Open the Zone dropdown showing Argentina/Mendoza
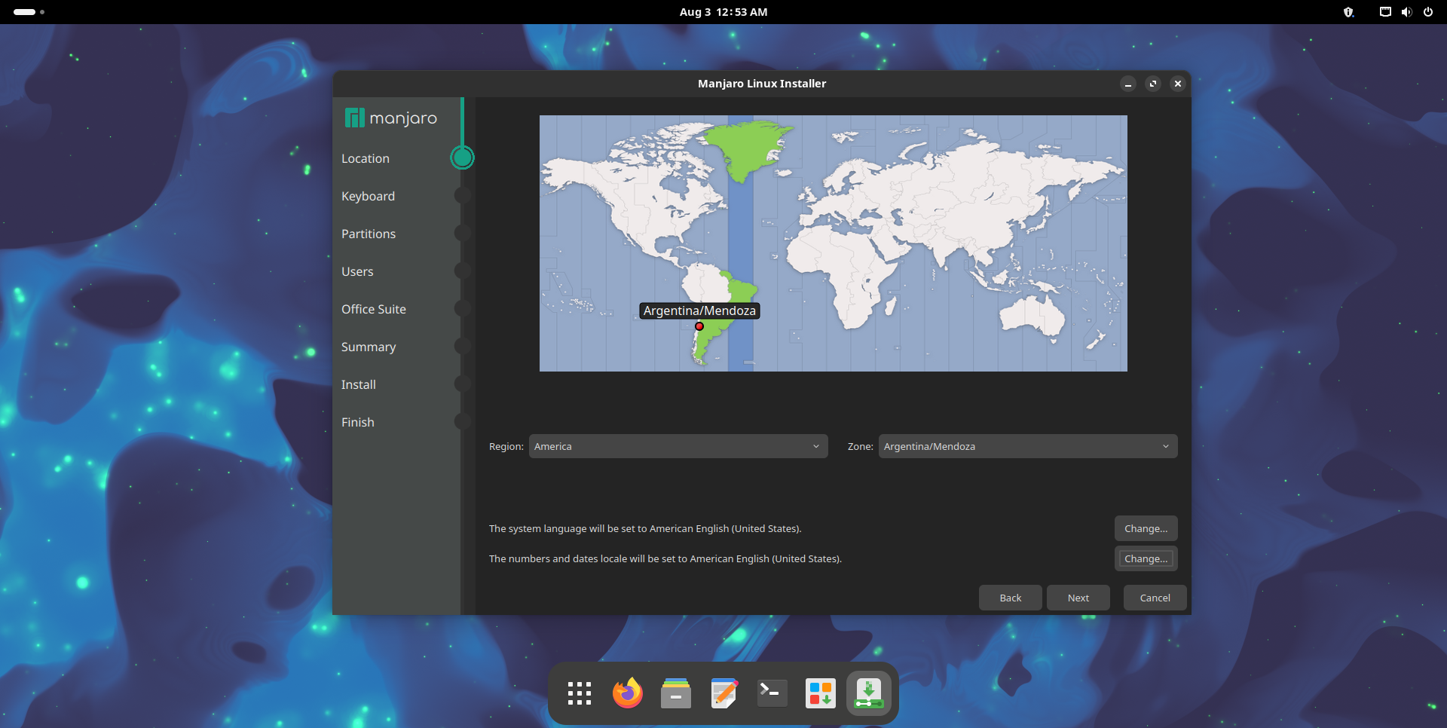Viewport: 1447px width, 728px height. 1028,446
